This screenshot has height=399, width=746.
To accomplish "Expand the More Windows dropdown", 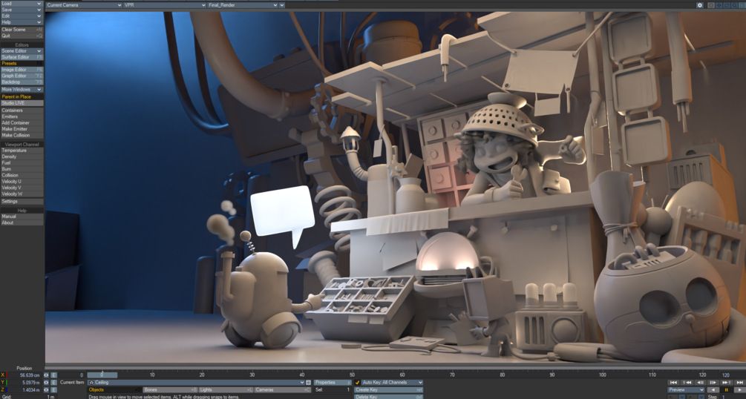I will click(22, 90).
